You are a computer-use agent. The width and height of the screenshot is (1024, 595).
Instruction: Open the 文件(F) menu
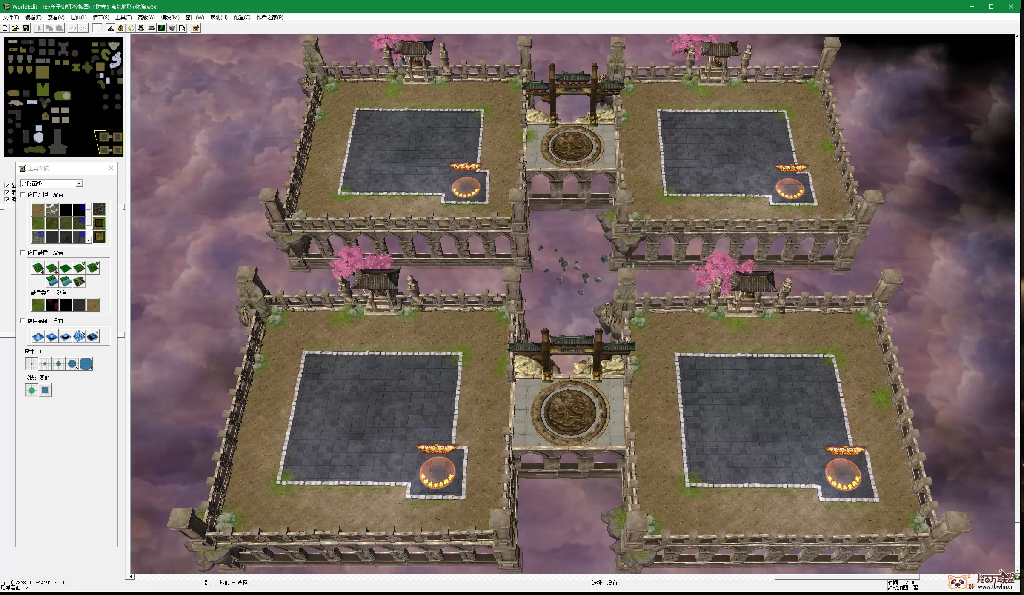pos(11,17)
